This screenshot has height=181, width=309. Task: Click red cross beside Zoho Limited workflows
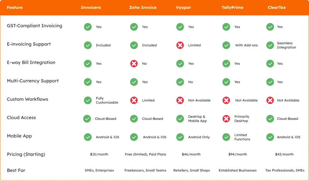134,100
